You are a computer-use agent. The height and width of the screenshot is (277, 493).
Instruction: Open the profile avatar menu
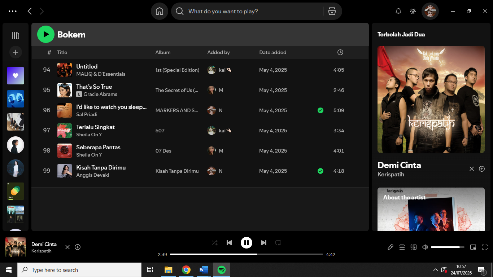[x=430, y=11]
